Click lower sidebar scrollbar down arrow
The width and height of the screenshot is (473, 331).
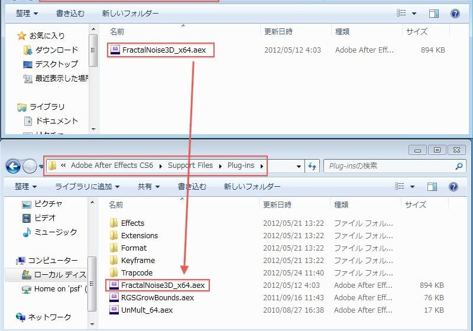point(92,324)
